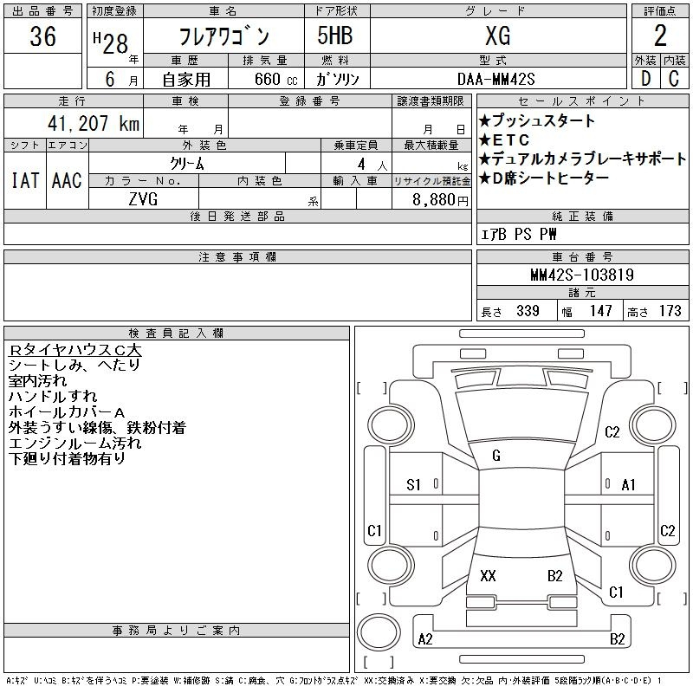Select the A1 scratch mark on right door

click(x=628, y=485)
